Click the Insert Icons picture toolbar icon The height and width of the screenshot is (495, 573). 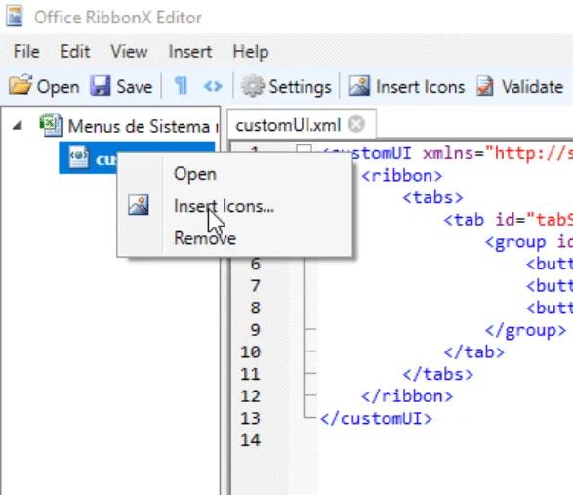click(x=359, y=86)
